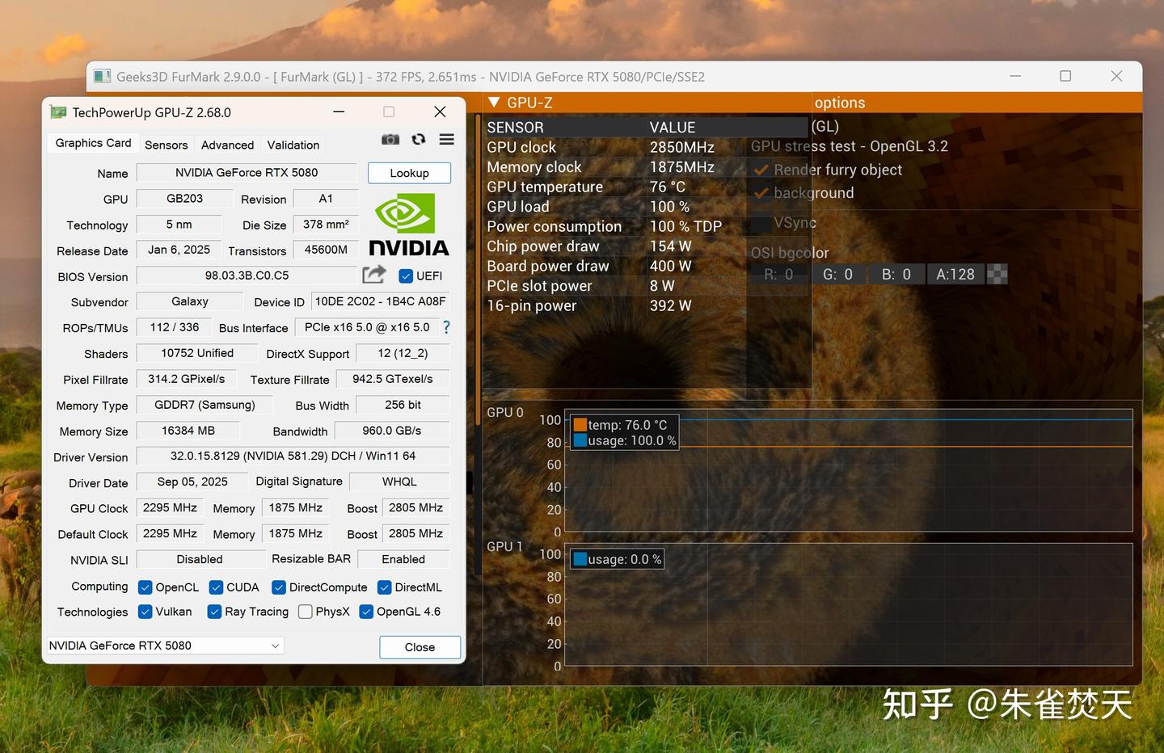Click the Resizable BAR Enabled field
Screen dimensions: 1164x753
pyautogui.click(x=403, y=559)
